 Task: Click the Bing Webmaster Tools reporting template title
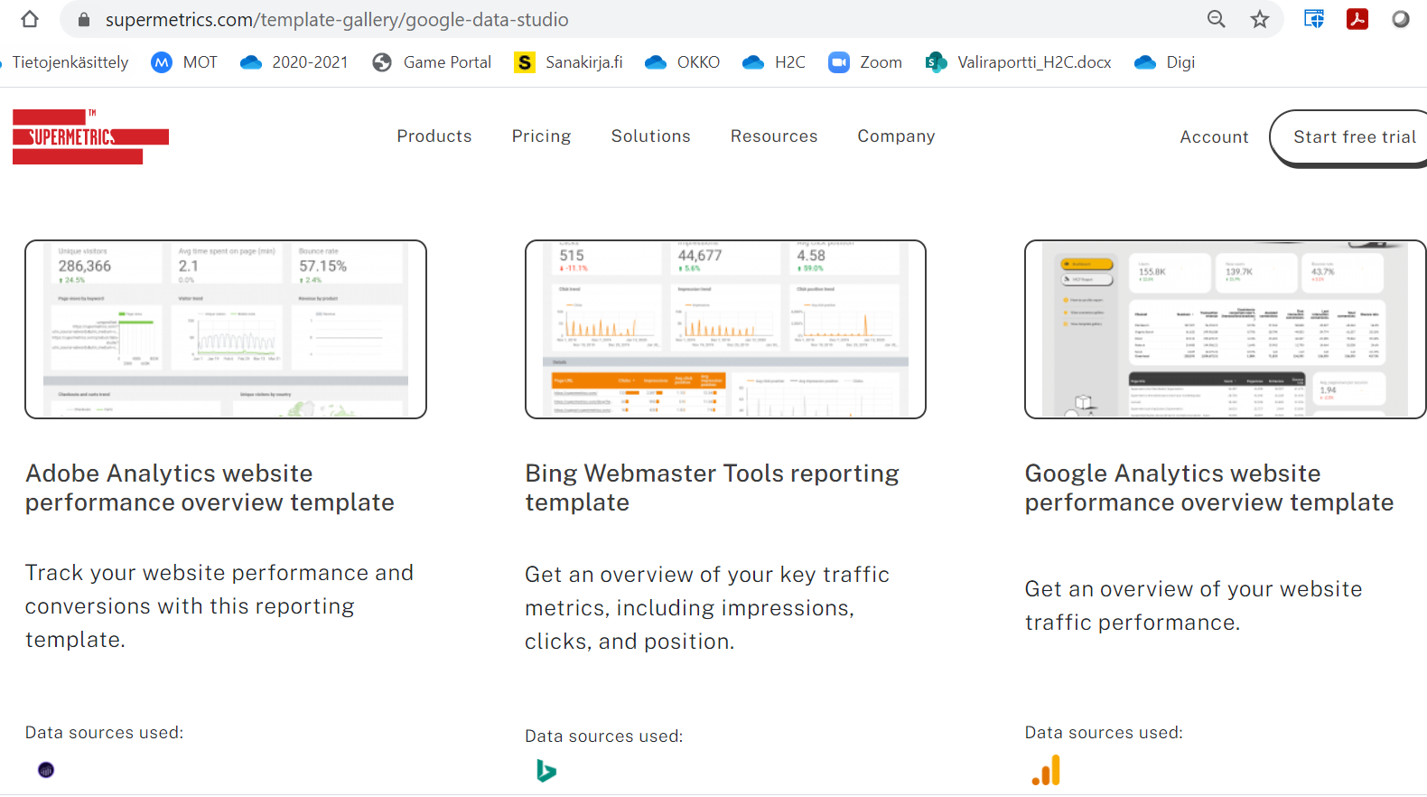pyautogui.click(x=712, y=488)
